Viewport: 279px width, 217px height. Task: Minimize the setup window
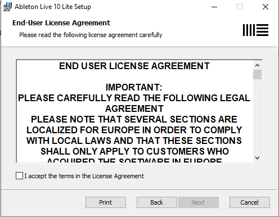tap(214, 7)
